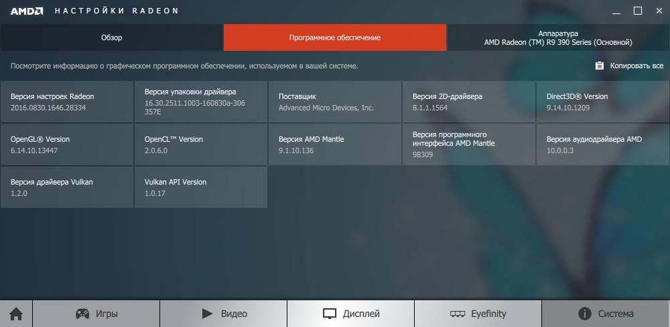Click the info circle icon for Система
The height and width of the screenshot is (327, 670).
(x=584, y=314)
